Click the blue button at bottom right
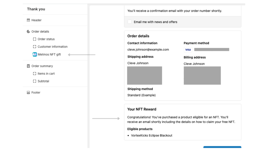Viewport: 268px width, 151px height. coord(222,148)
